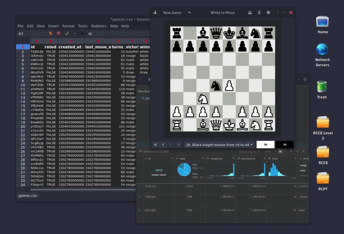Image resolution: width=344 pixels, height=234 pixels.
Task: Open the 16 of 16 columns dropdown
Action: pyautogui.click(x=249, y=152)
